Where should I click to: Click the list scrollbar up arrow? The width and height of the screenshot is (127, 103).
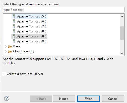tap(122, 16)
